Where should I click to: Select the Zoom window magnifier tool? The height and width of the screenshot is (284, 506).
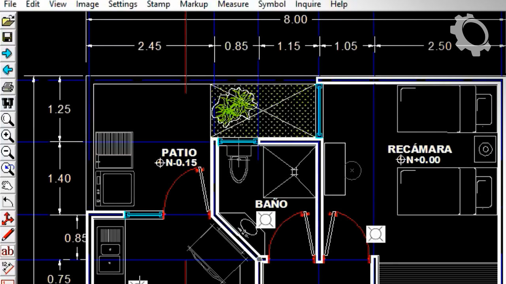8,120
